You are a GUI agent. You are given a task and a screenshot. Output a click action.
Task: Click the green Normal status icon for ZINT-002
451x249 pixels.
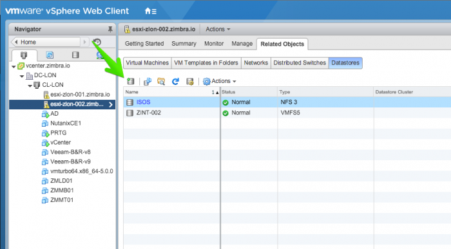(x=225, y=113)
